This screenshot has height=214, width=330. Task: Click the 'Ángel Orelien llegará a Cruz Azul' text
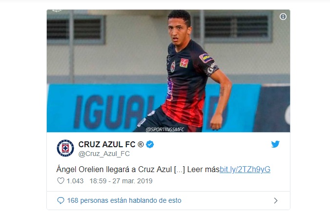114,170
